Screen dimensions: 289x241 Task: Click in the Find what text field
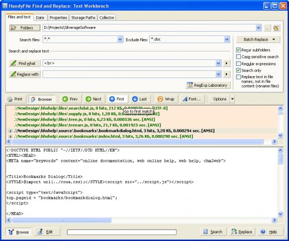129,63
